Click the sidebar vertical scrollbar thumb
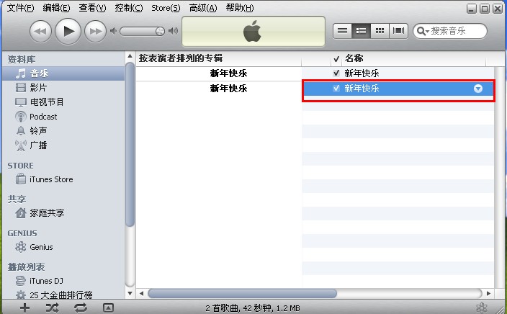The height and width of the screenshot is (314, 507). point(130,144)
